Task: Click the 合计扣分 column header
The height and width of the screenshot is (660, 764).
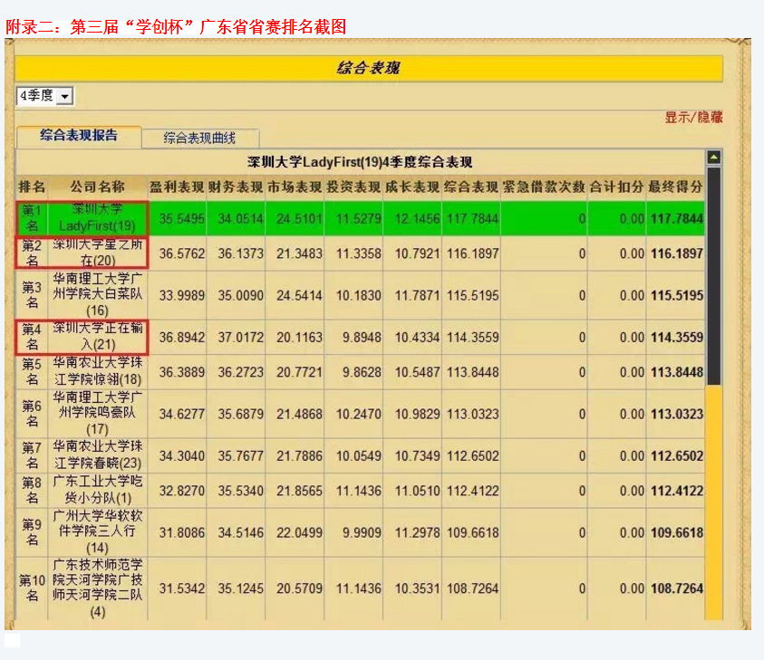Action: pos(616,187)
